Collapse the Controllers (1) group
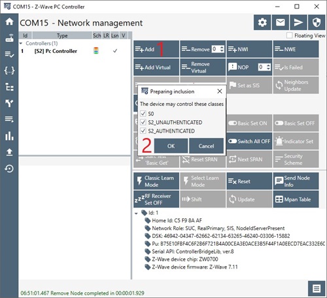The width and height of the screenshot is (327, 298). pos(21,43)
